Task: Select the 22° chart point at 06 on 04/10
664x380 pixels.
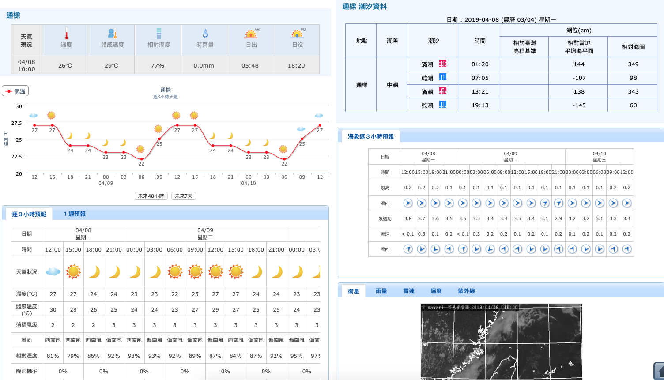Action: click(x=284, y=159)
